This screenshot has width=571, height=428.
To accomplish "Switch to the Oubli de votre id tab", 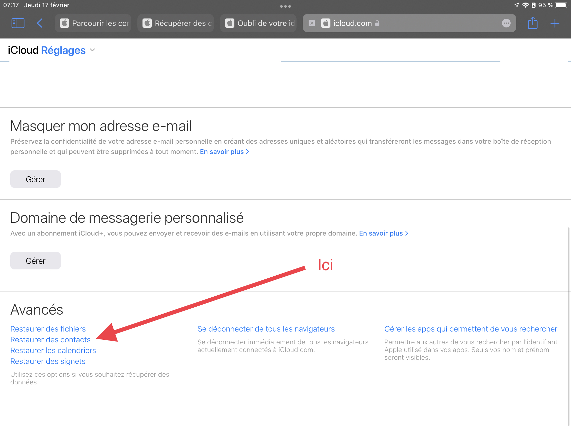I will click(258, 23).
